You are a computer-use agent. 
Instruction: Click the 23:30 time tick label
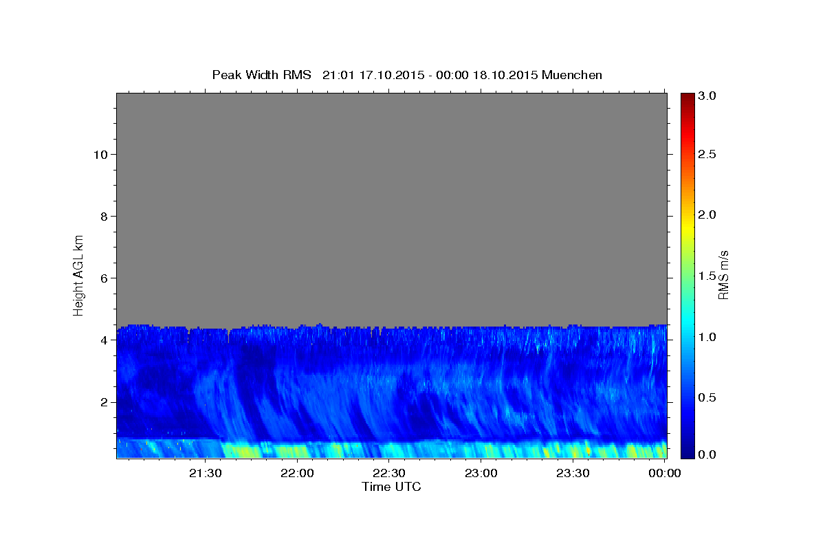pos(573,473)
